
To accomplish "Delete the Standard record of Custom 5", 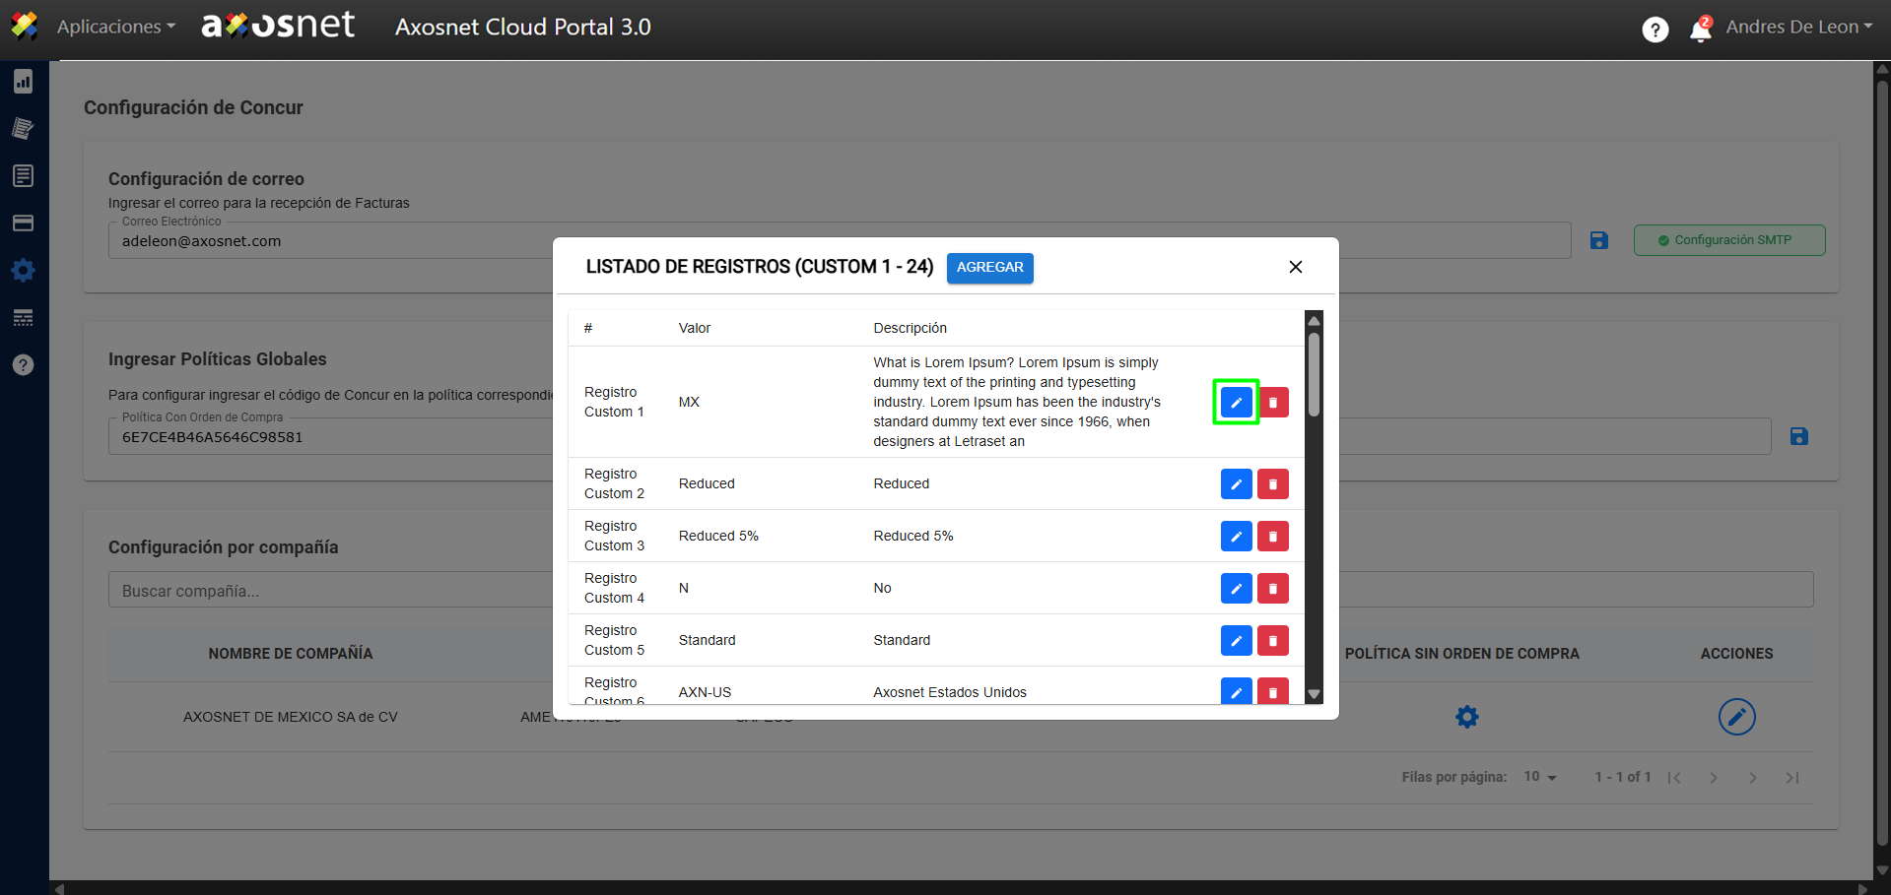I will 1273,640.
